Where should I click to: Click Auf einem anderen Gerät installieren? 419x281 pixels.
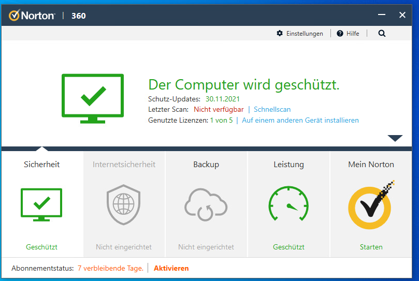pos(300,120)
